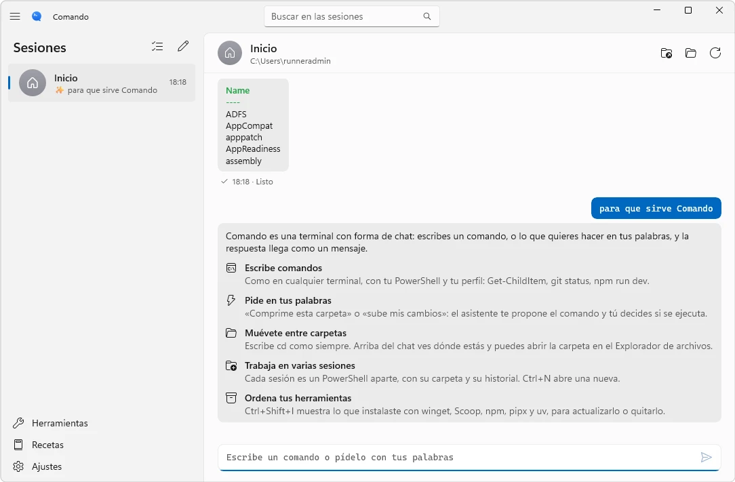Click the Name output listing bubble
This screenshot has height=482, width=735.
click(253, 125)
